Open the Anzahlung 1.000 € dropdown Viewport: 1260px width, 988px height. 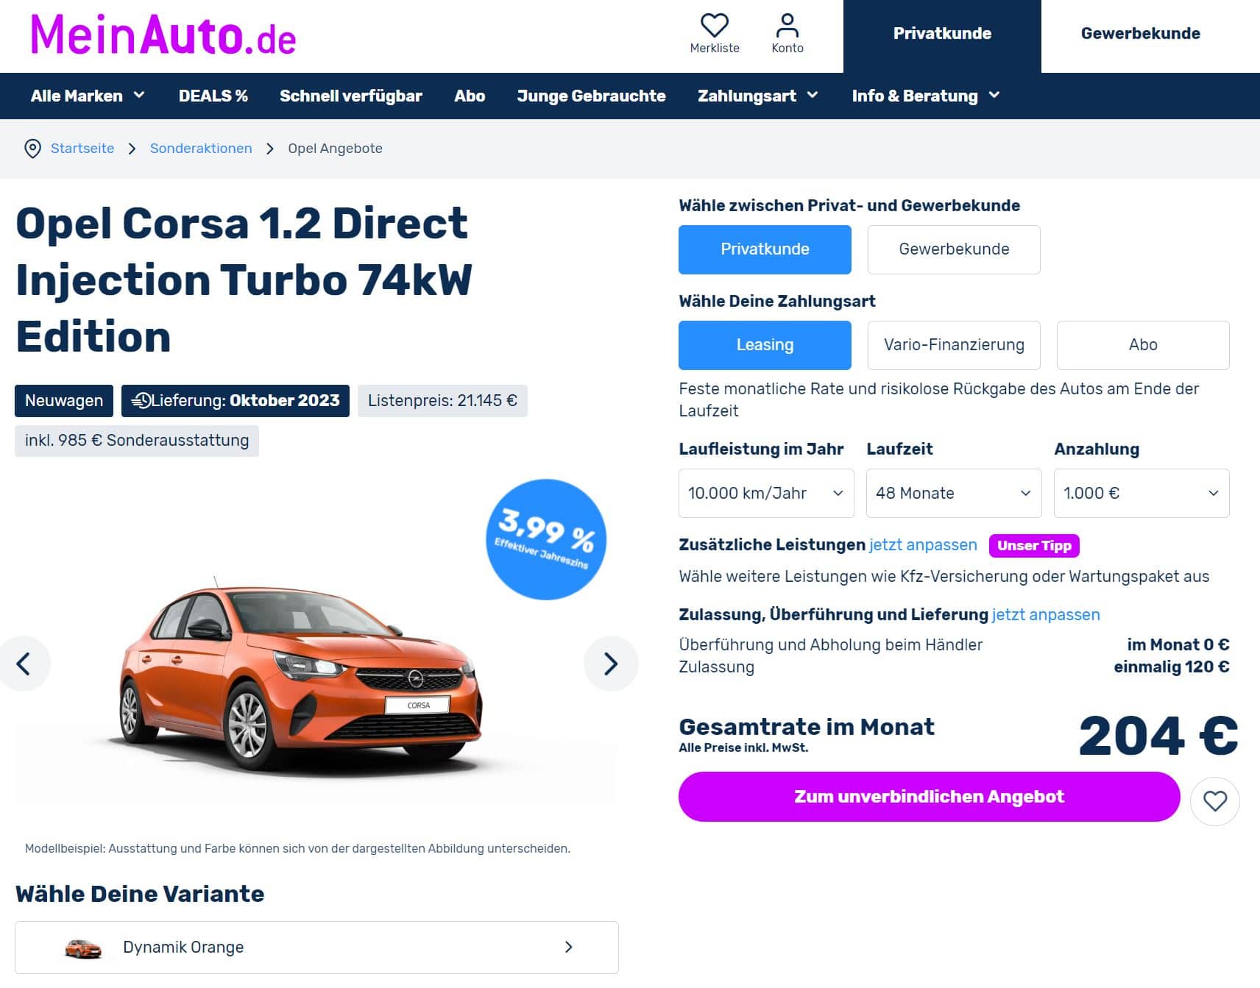pos(1142,493)
